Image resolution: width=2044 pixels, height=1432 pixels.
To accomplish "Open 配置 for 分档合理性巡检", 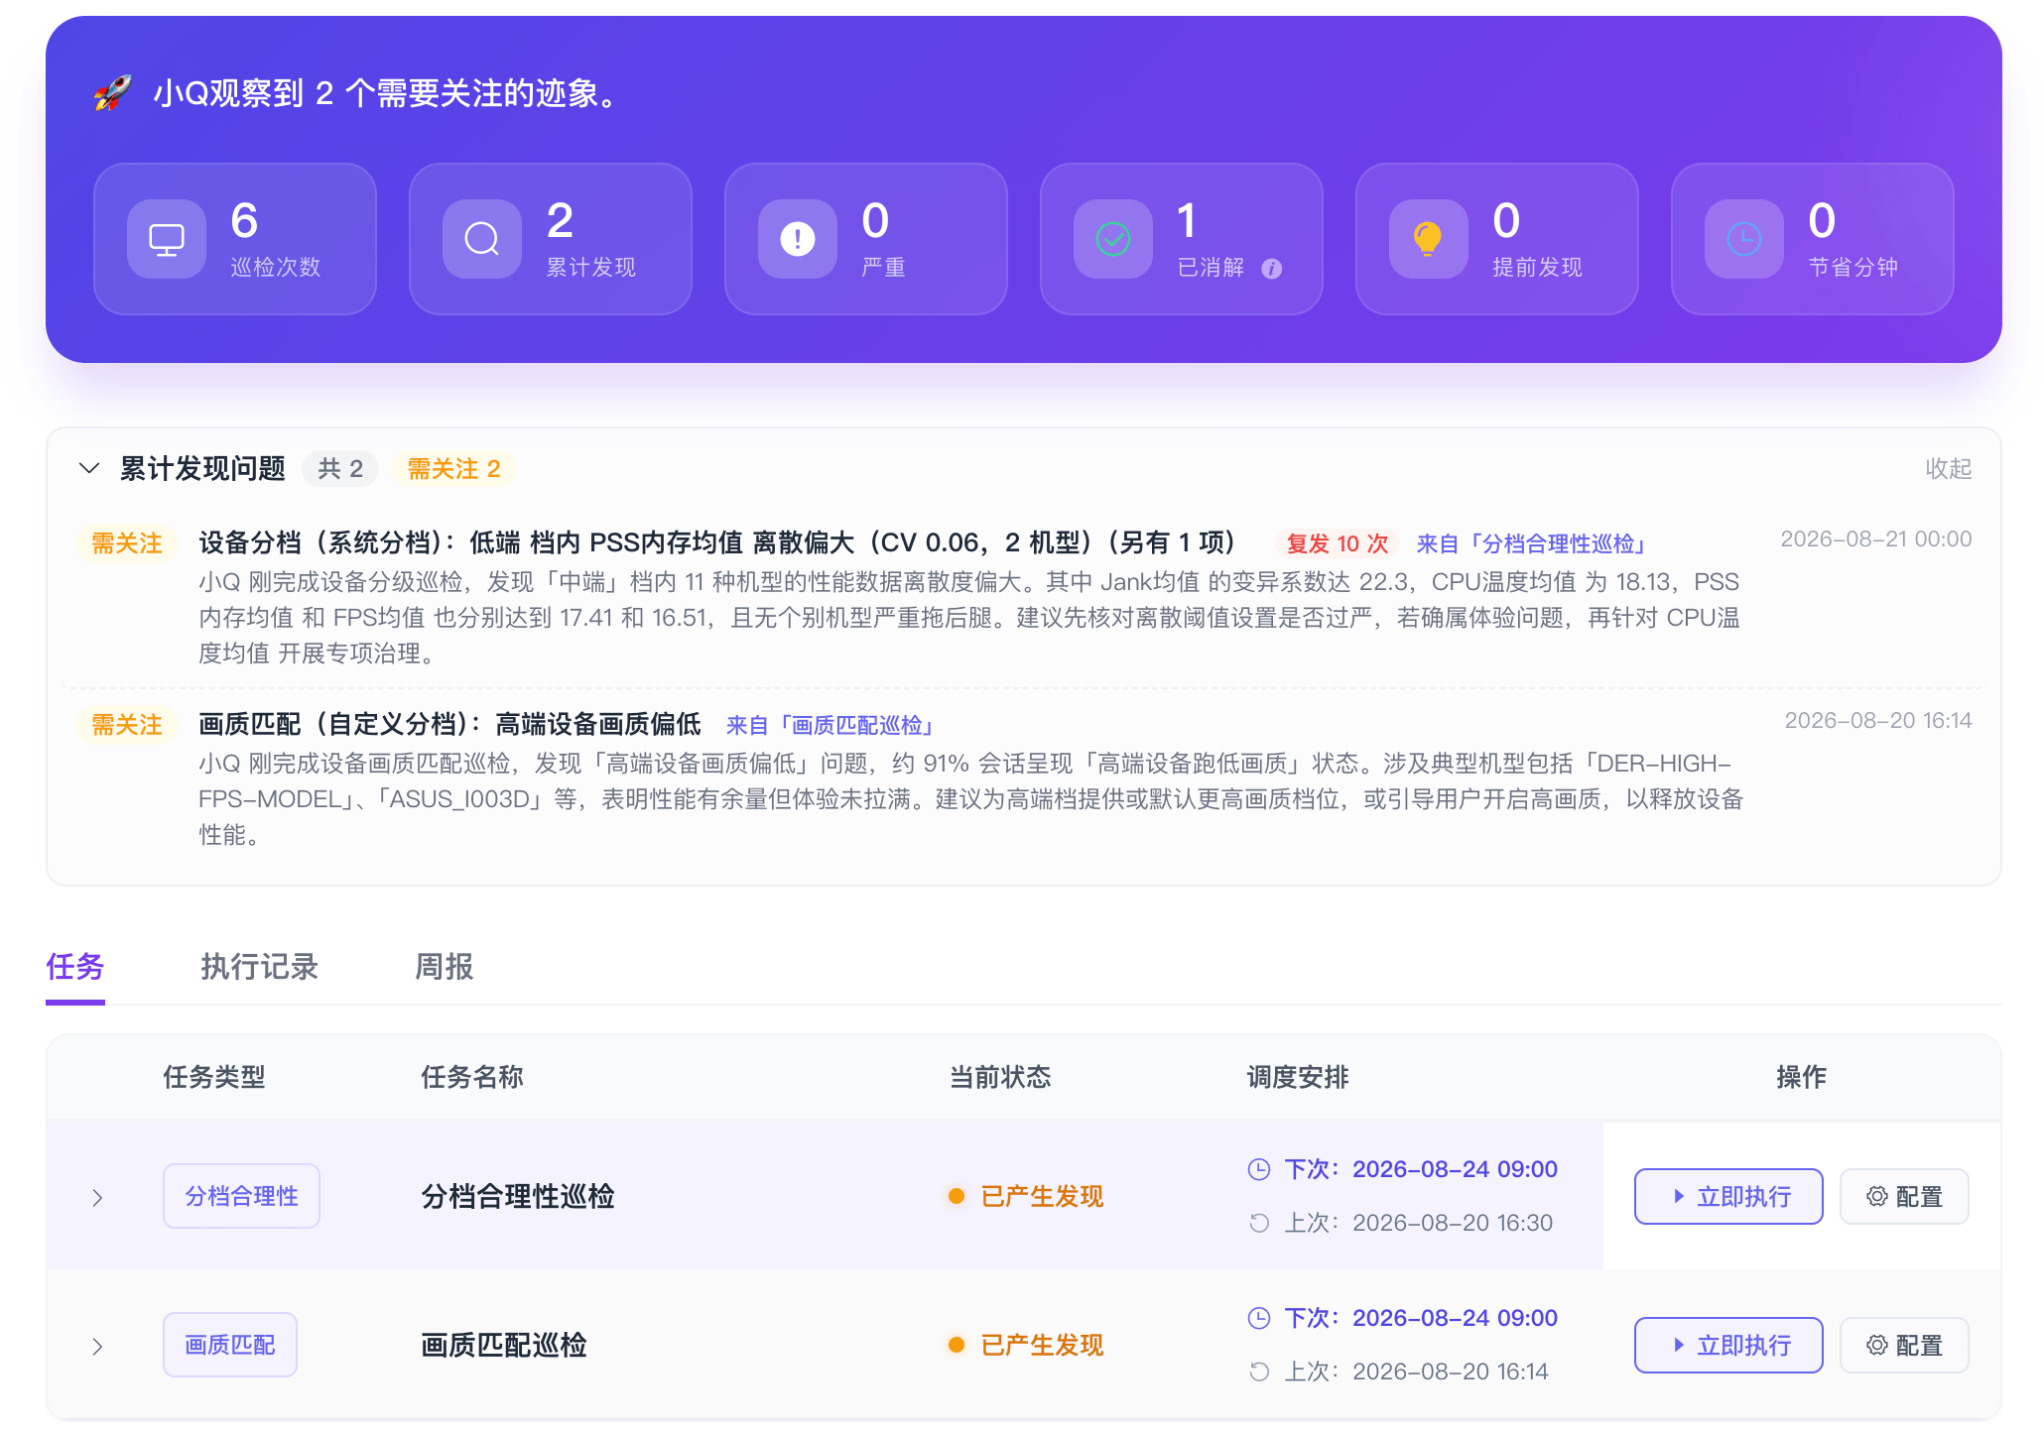I will tap(1904, 1197).
